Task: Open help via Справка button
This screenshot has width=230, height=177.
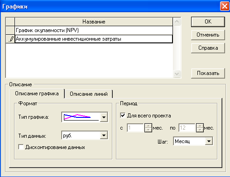Action: click(208, 48)
